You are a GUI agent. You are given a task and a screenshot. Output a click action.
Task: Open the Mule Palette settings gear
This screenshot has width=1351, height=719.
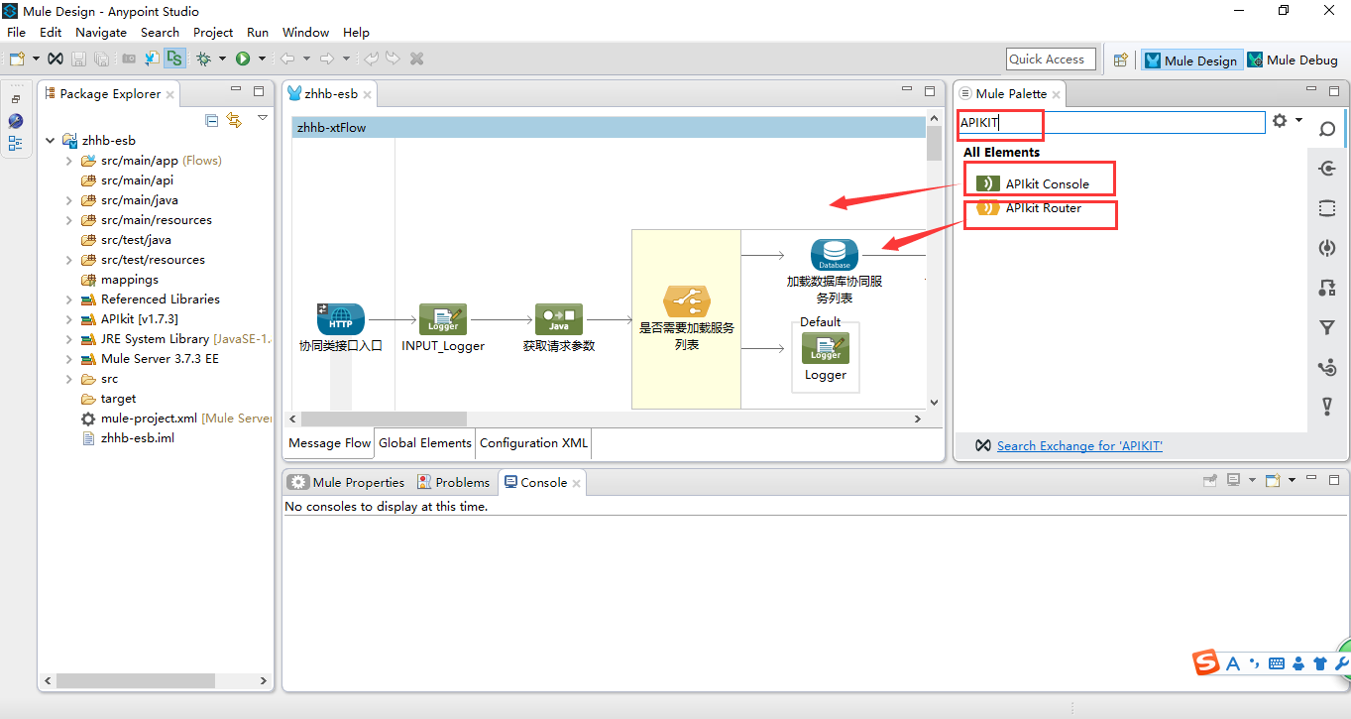click(x=1280, y=120)
